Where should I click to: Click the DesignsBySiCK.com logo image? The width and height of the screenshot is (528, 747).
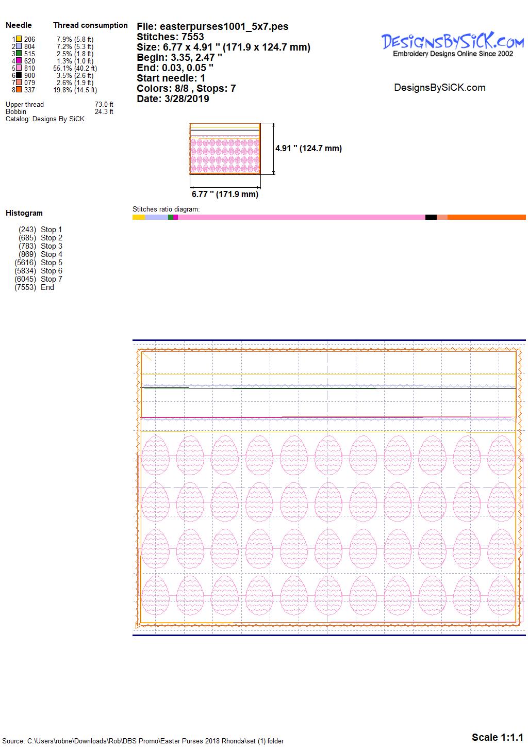453,44
